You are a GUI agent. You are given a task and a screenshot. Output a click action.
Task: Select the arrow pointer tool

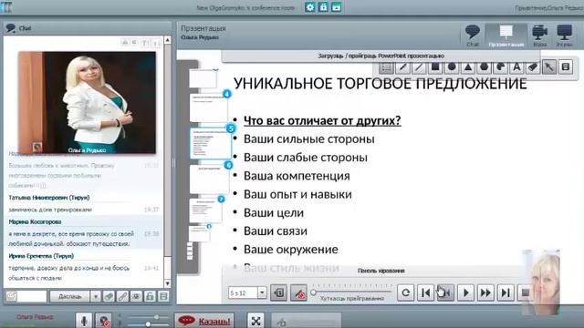click(549, 67)
